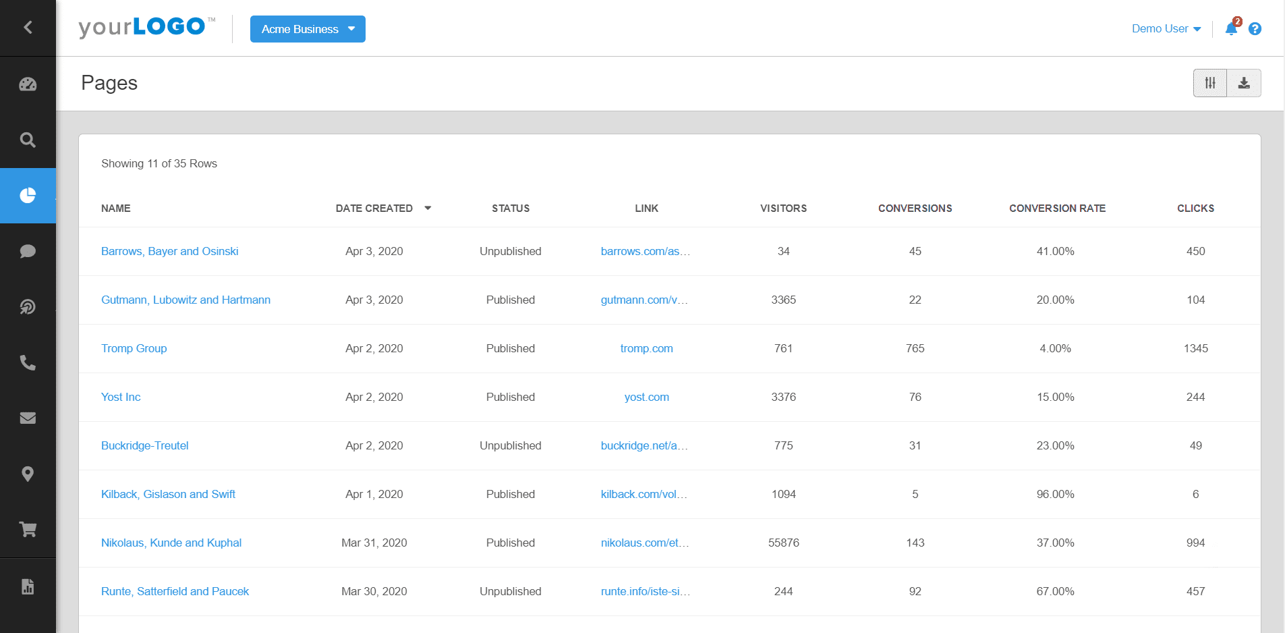The height and width of the screenshot is (633, 1285).
Task: Select the 67.00% conversion rate cell
Action: click(1055, 591)
